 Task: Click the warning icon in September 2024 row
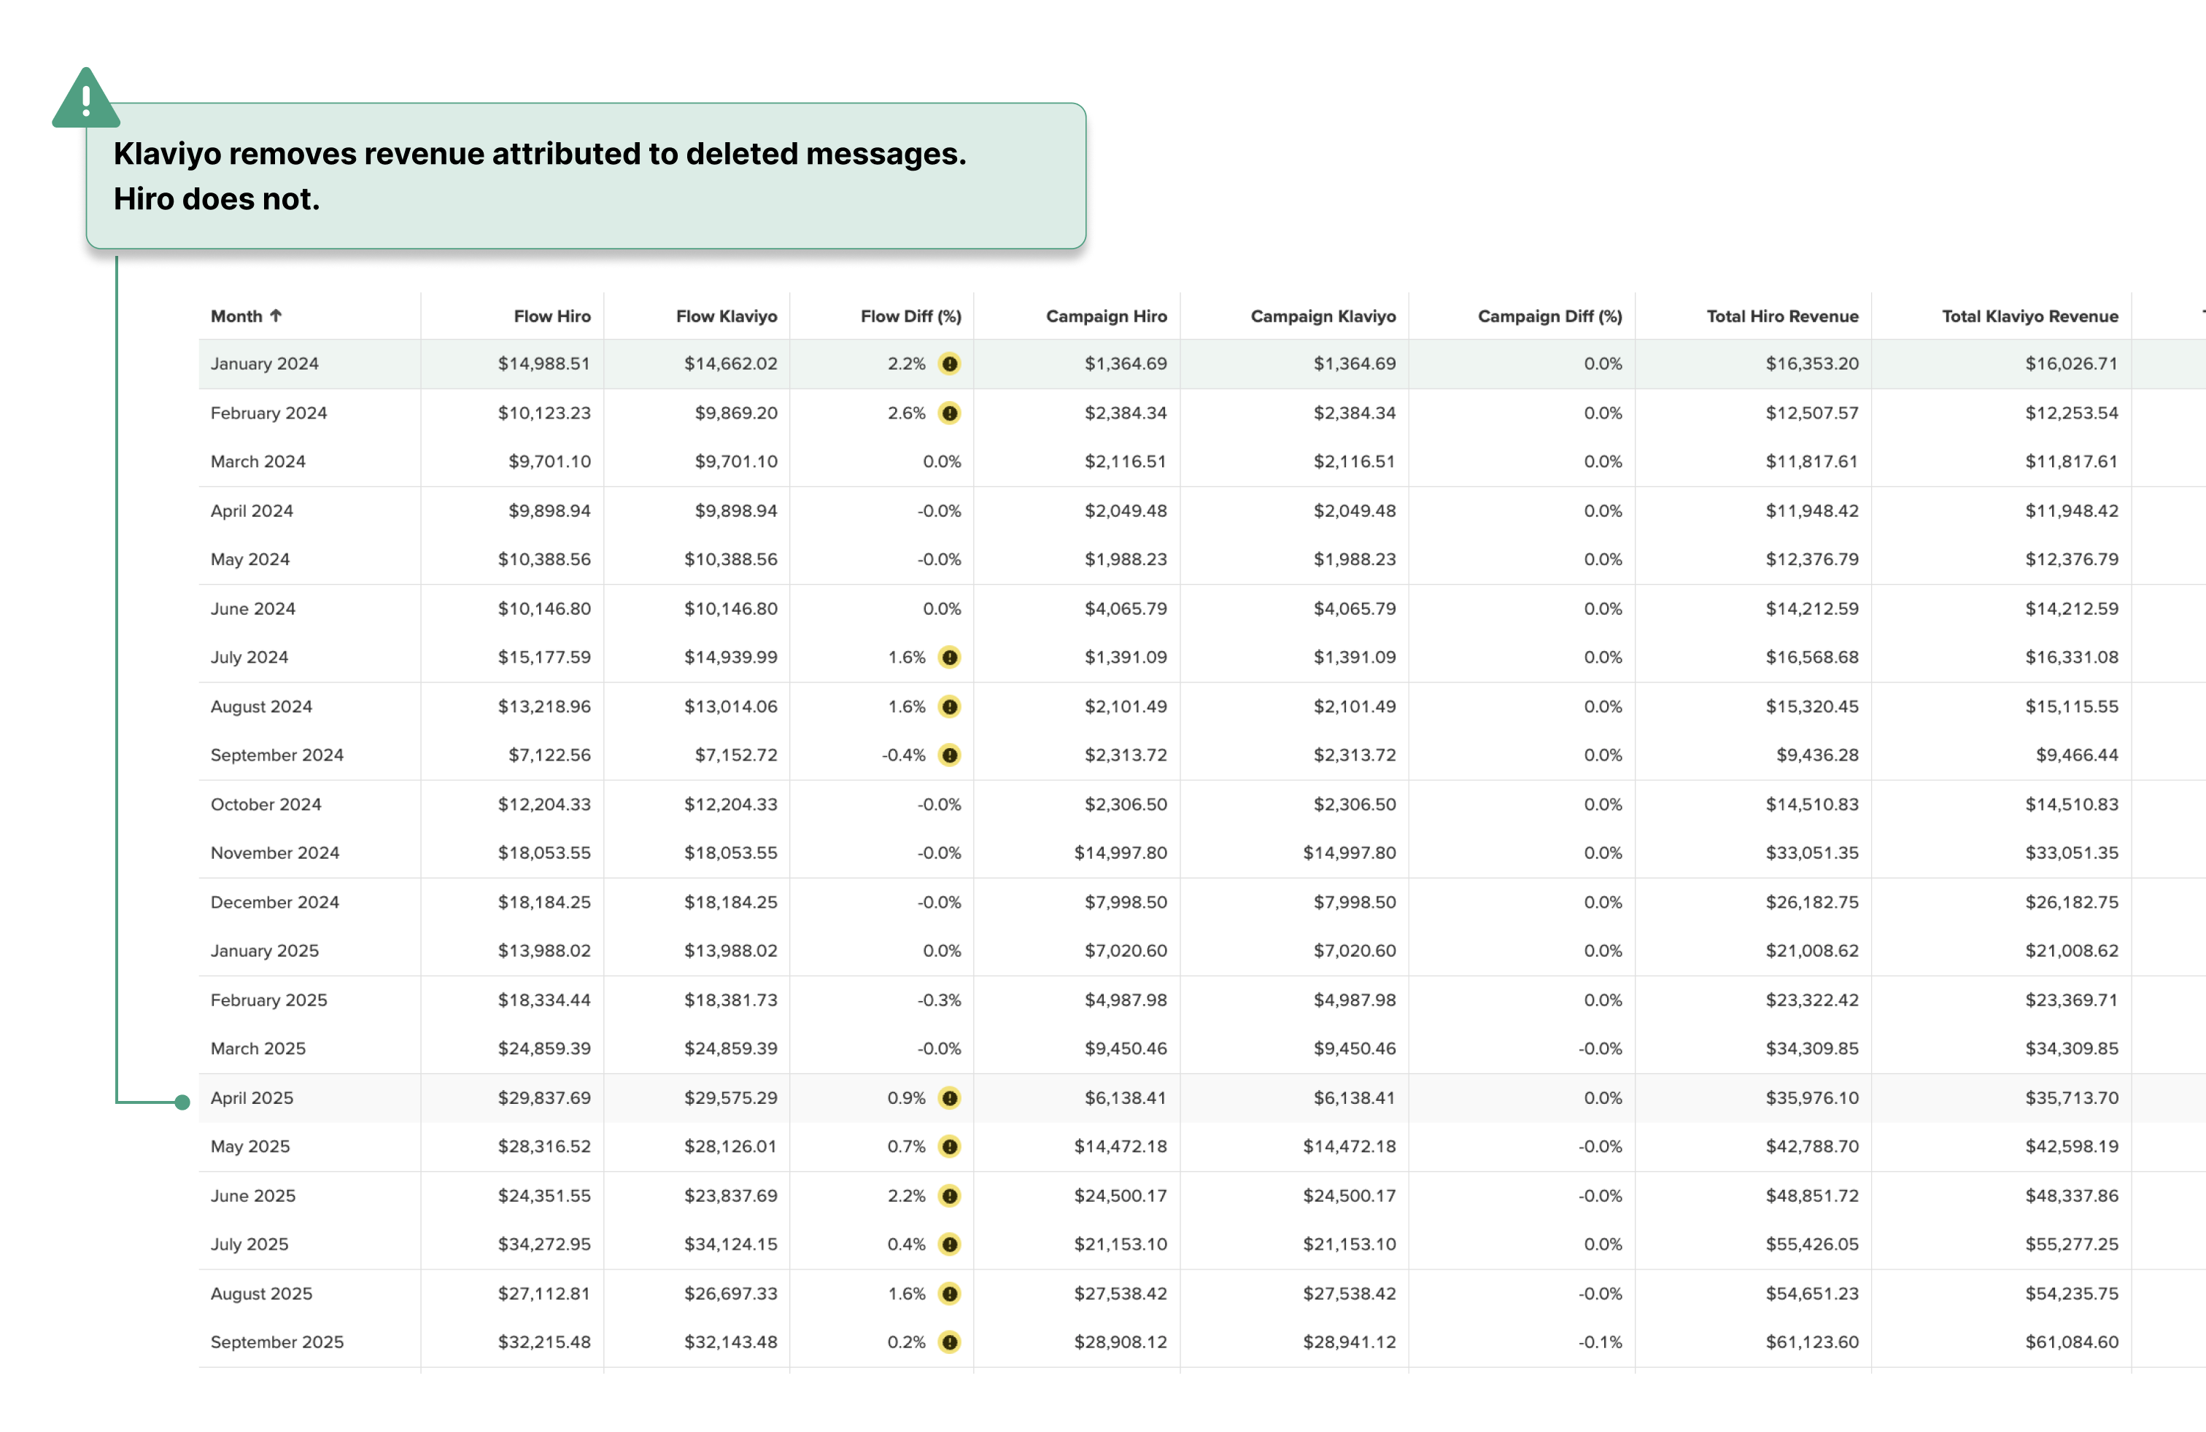[949, 756]
